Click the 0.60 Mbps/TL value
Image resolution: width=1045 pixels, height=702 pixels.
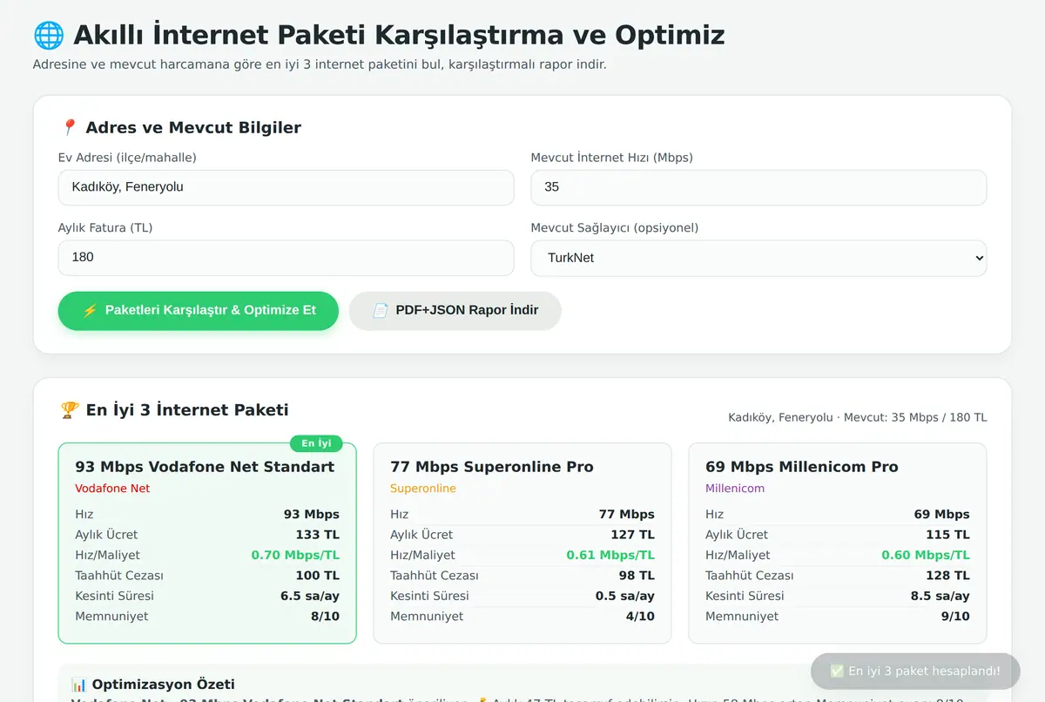926,555
